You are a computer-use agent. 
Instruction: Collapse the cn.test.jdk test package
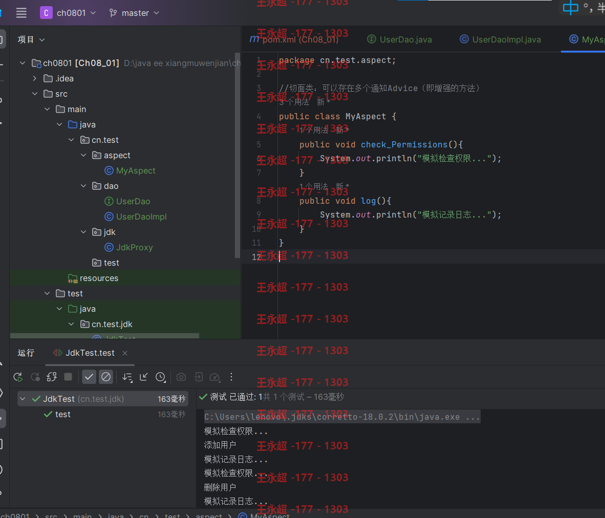click(71, 324)
